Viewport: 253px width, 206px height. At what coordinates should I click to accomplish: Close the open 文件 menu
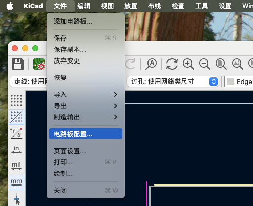[60, 6]
